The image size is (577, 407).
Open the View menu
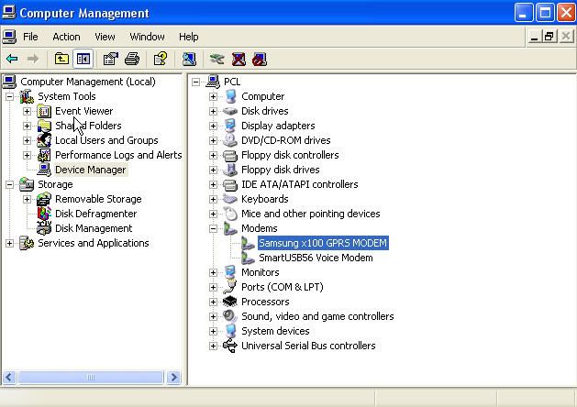(105, 37)
